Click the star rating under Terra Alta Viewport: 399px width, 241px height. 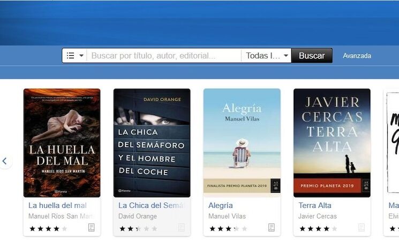point(318,229)
